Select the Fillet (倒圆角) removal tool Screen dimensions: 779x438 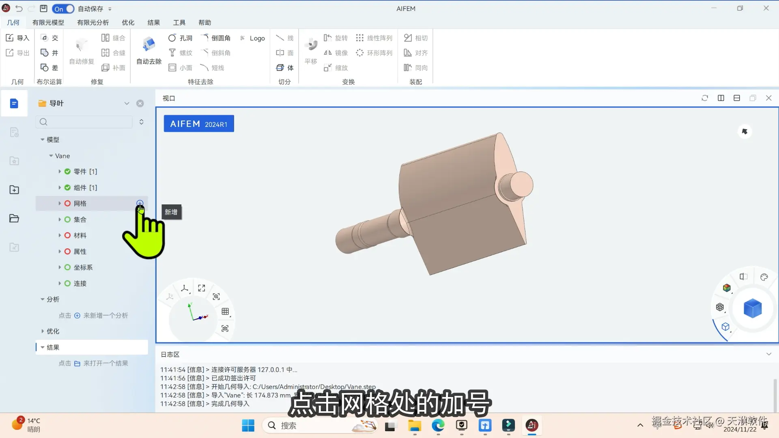[216, 38]
